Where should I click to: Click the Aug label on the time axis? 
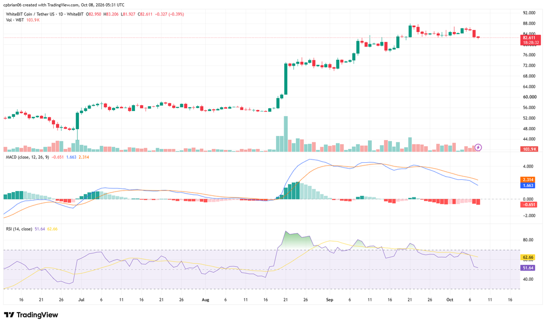point(205,299)
